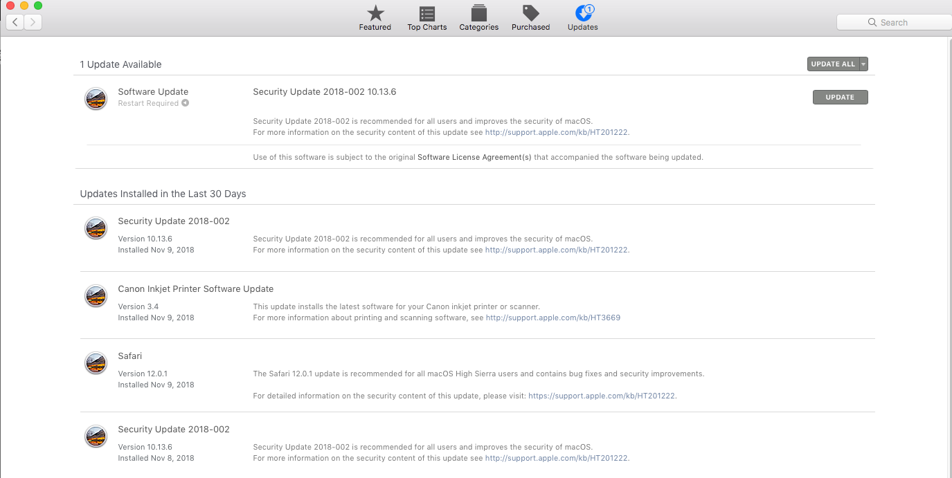Switch to the Updates tab label
952x478 pixels.
click(583, 28)
